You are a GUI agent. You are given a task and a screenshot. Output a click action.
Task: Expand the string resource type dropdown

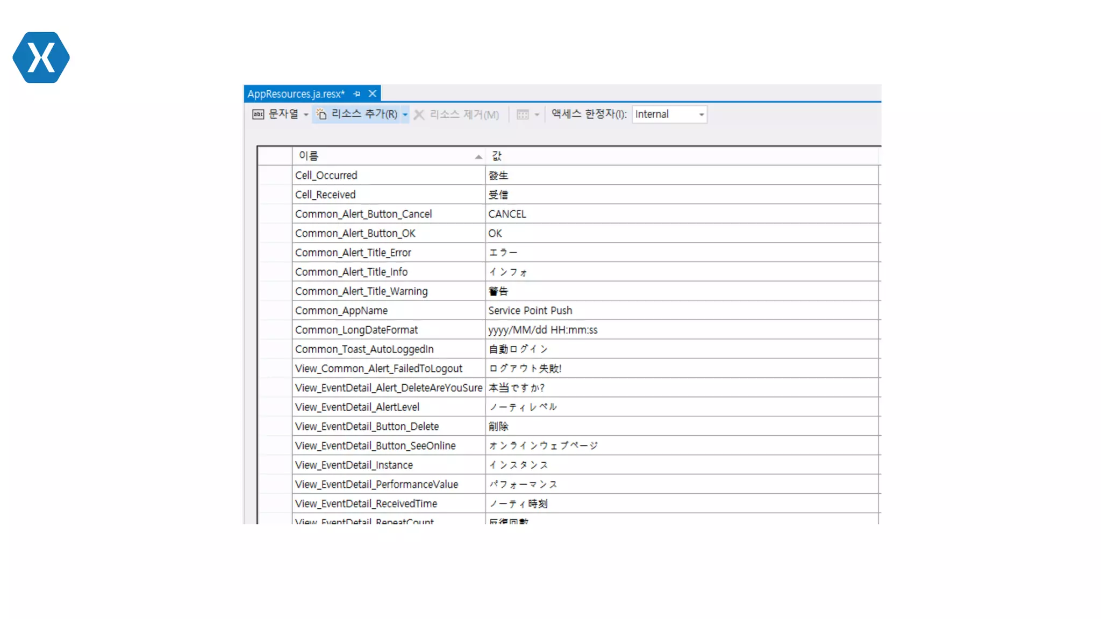tap(306, 115)
